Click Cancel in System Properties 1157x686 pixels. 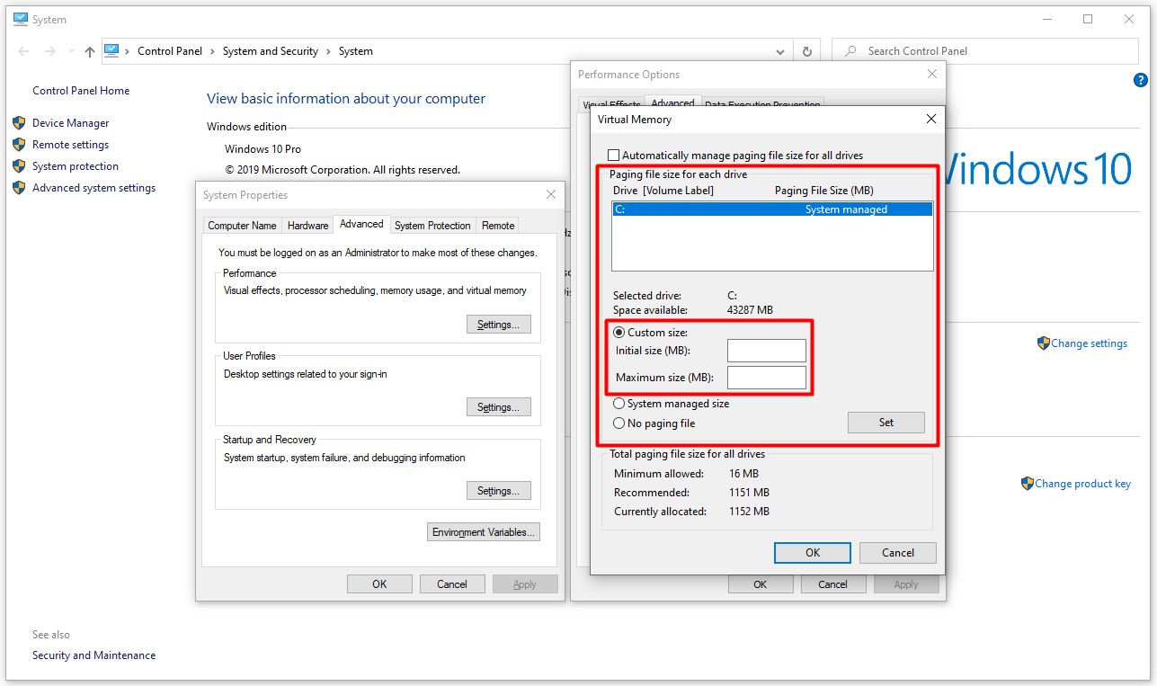click(452, 584)
